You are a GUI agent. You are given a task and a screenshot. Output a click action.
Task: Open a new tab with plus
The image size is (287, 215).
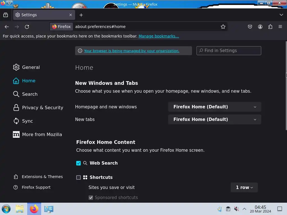(x=81, y=15)
